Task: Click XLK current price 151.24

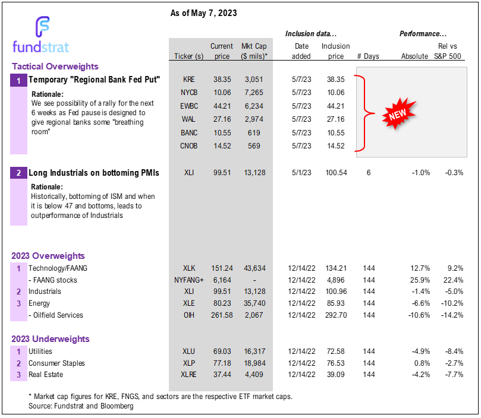Action: [x=222, y=268]
